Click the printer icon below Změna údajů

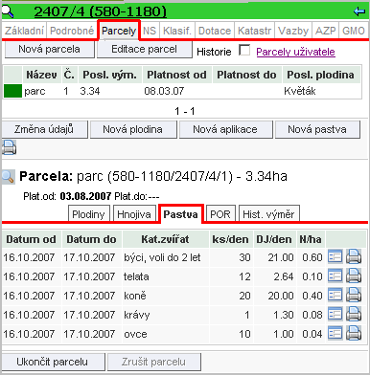pos(9,147)
